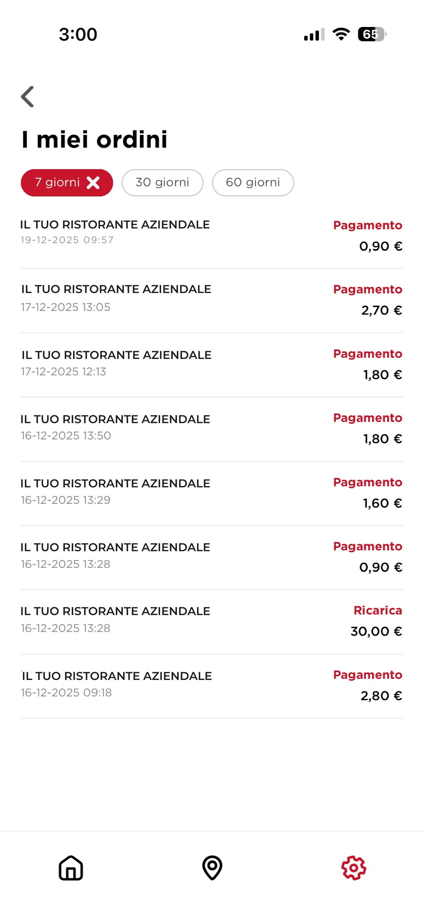Select the 30 giorni filter chip

pyautogui.click(x=162, y=183)
